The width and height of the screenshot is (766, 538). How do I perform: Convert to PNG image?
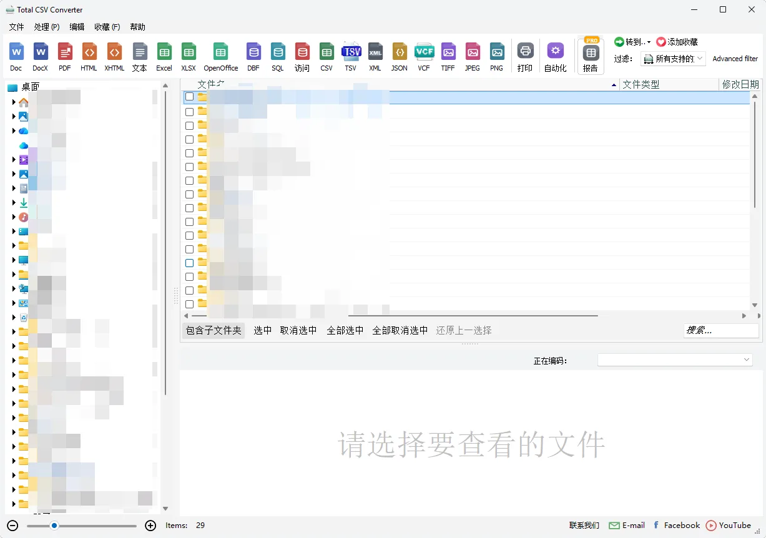point(497,57)
